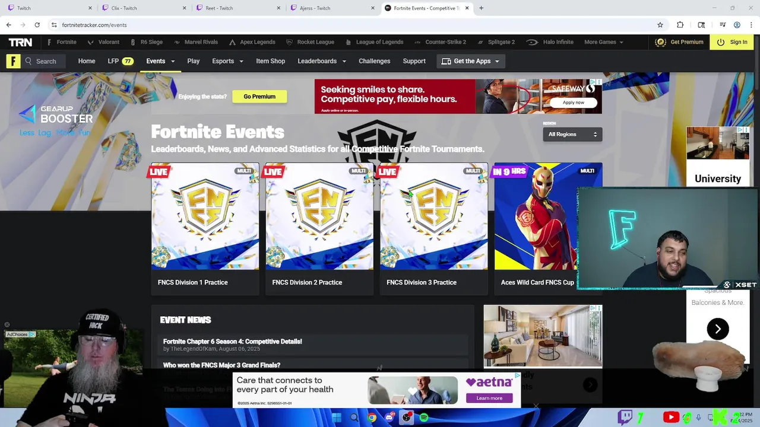Open League of Legends tracker link
Viewport: 760px width, 427px height.
375,42
